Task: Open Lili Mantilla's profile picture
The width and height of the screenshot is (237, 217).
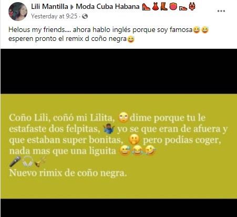Action: [x=18, y=12]
